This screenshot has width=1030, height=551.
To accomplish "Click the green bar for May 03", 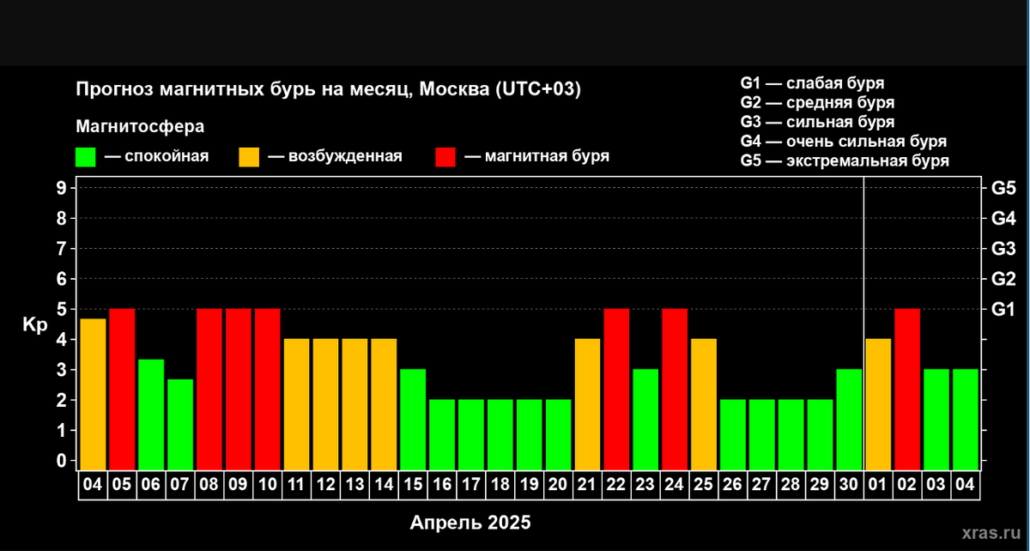I will point(937,419).
